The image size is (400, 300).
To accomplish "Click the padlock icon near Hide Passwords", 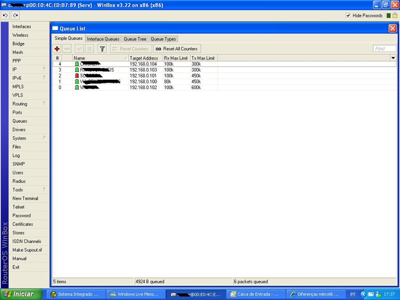I will coord(394,15).
